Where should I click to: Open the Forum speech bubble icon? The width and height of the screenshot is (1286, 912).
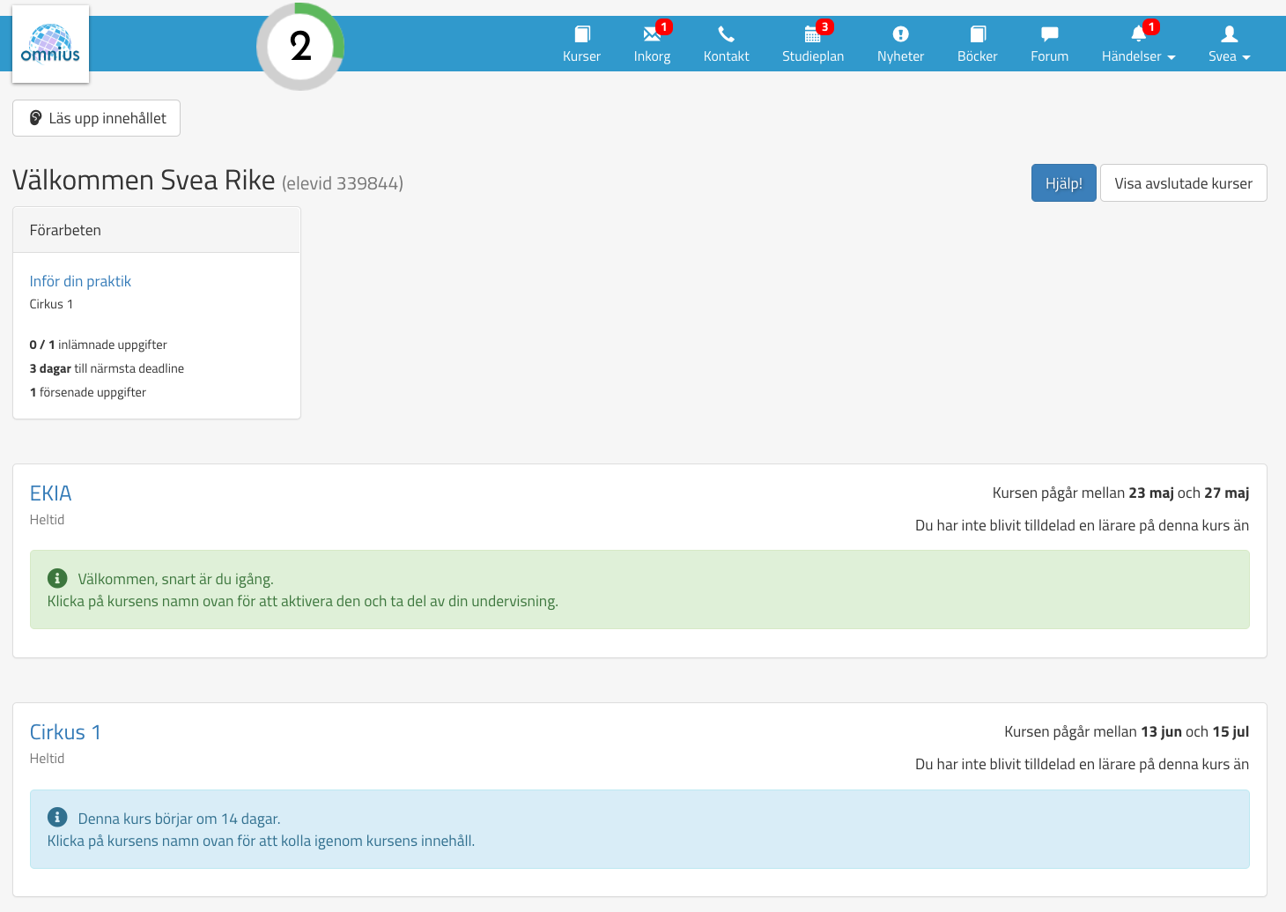1049,35
